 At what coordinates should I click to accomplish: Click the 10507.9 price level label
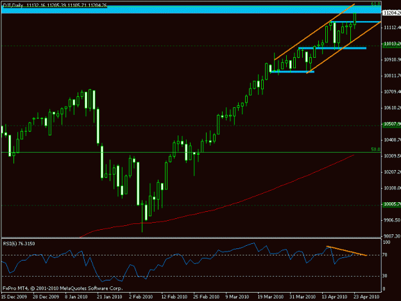coord(392,124)
